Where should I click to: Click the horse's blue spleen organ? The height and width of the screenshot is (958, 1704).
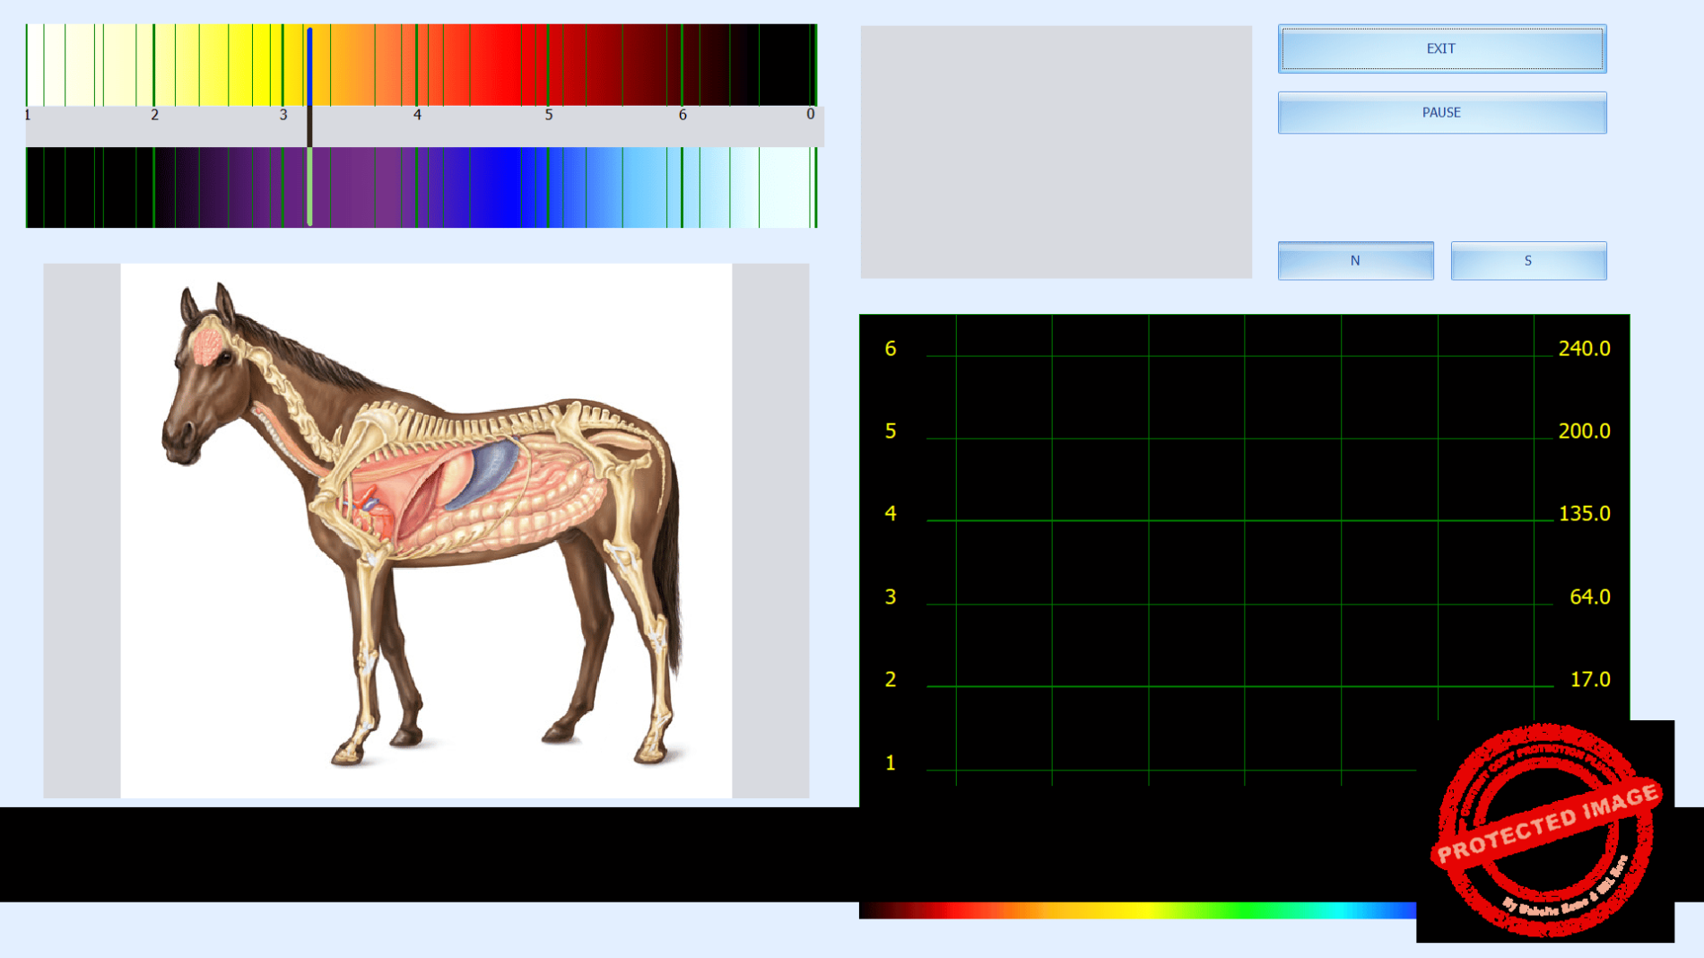(491, 471)
